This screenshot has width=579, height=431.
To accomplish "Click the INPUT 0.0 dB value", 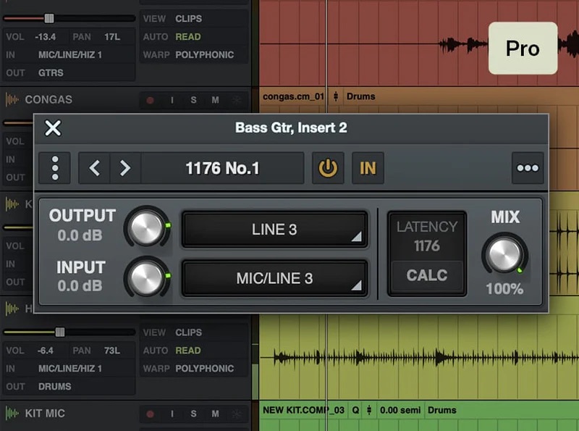I will [x=80, y=285].
